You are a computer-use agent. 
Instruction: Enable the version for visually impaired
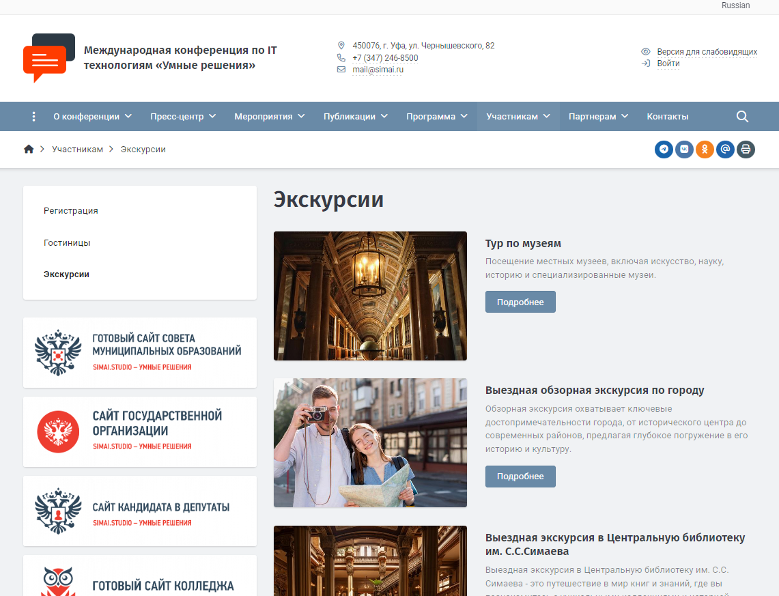click(706, 52)
